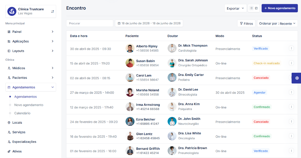Open patient Alberto Ripley's name link
This screenshot has height=158, width=301.
(147, 46)
